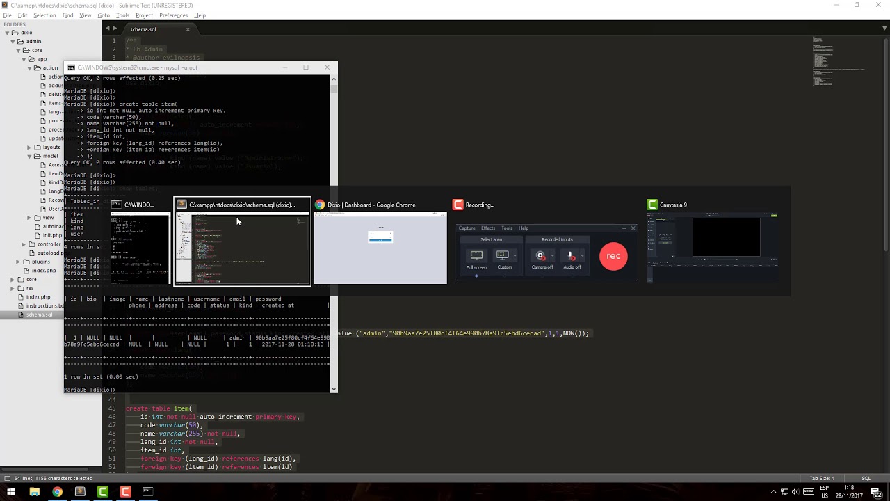
Task: Switch to the Recording... window thumbnail
Action: (546, 241)
